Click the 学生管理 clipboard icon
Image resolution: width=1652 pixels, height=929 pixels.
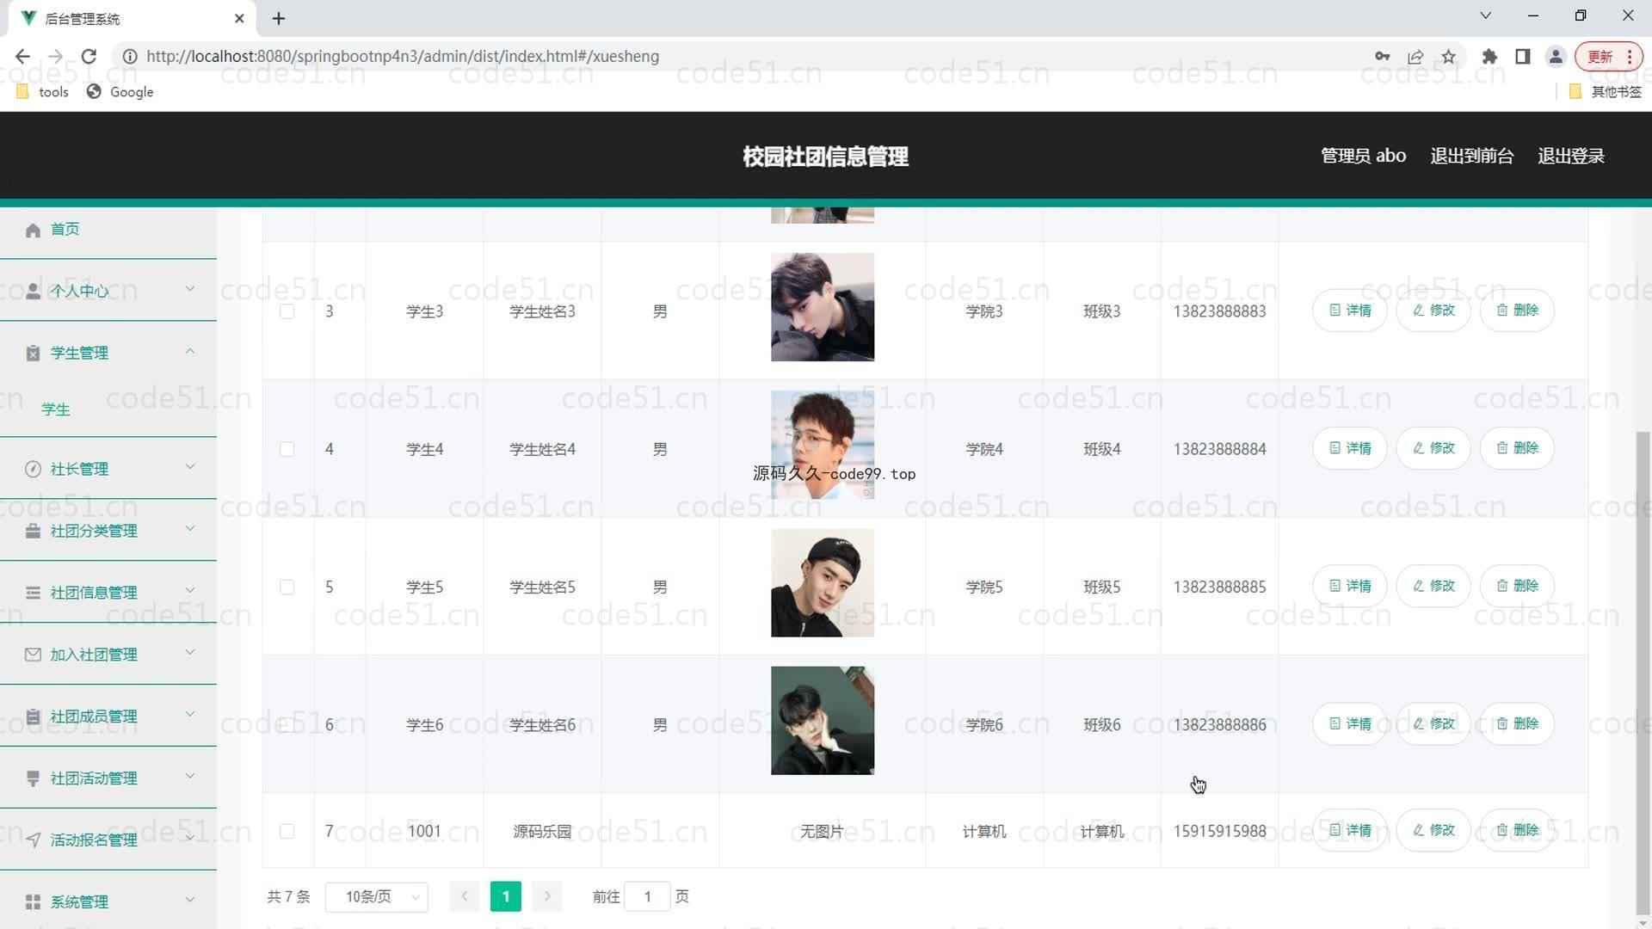tap(33, 354)
